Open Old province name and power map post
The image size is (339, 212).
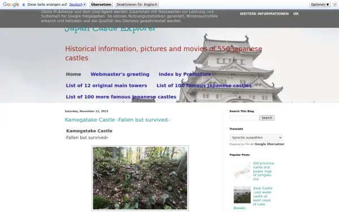click(263, 171)
